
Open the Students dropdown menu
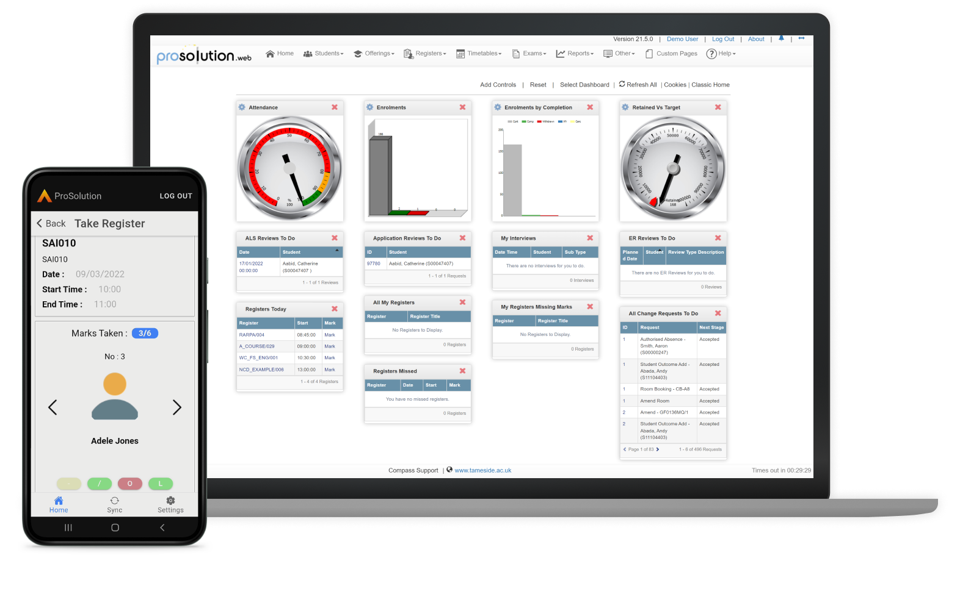324,54
